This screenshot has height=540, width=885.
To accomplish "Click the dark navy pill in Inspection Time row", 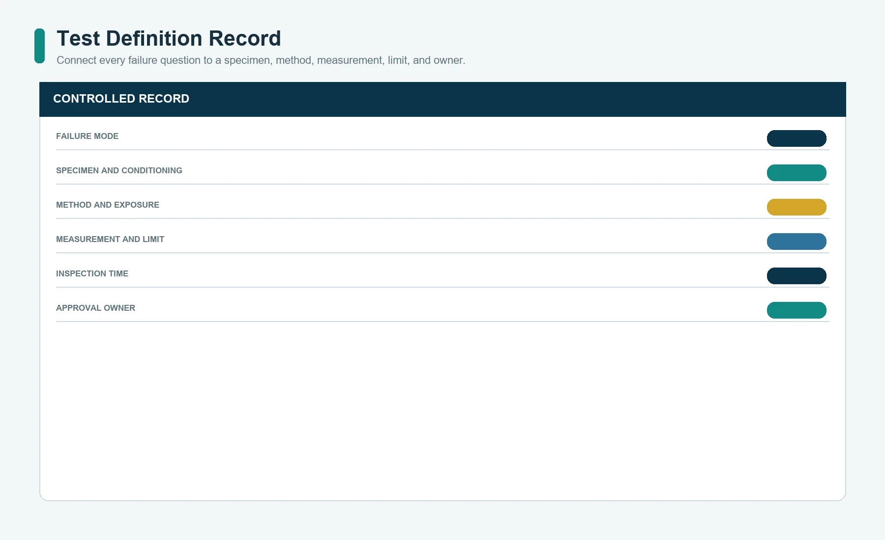I will click(796, 276).
